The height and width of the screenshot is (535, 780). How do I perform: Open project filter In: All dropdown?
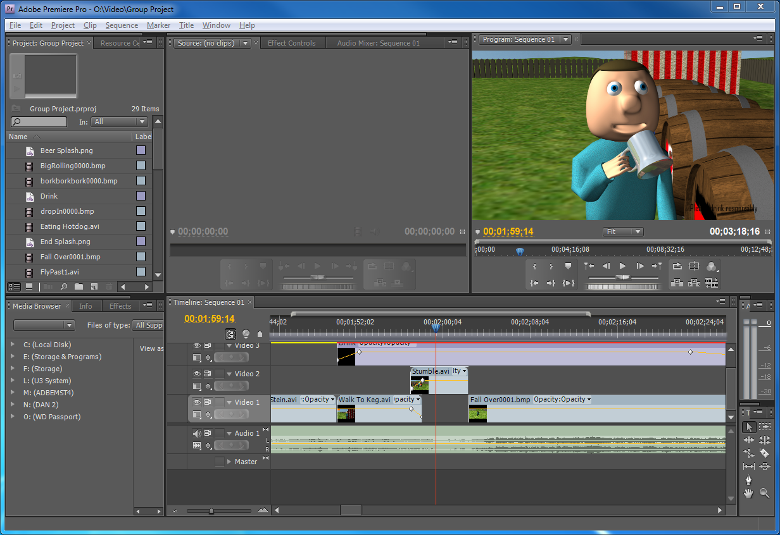coord(119,121)
